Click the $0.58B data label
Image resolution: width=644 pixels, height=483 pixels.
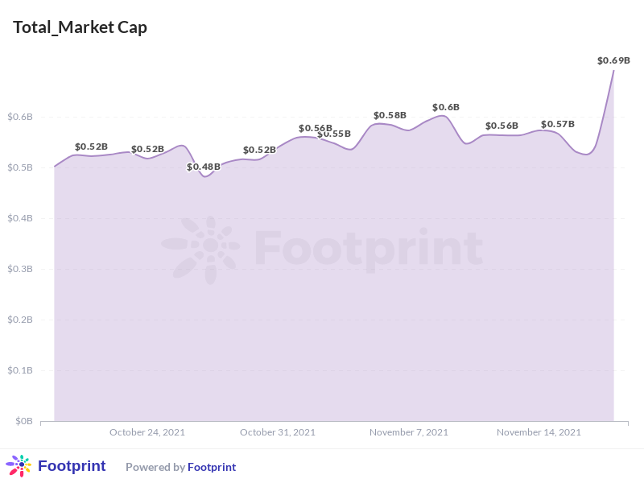coord(390,116)
